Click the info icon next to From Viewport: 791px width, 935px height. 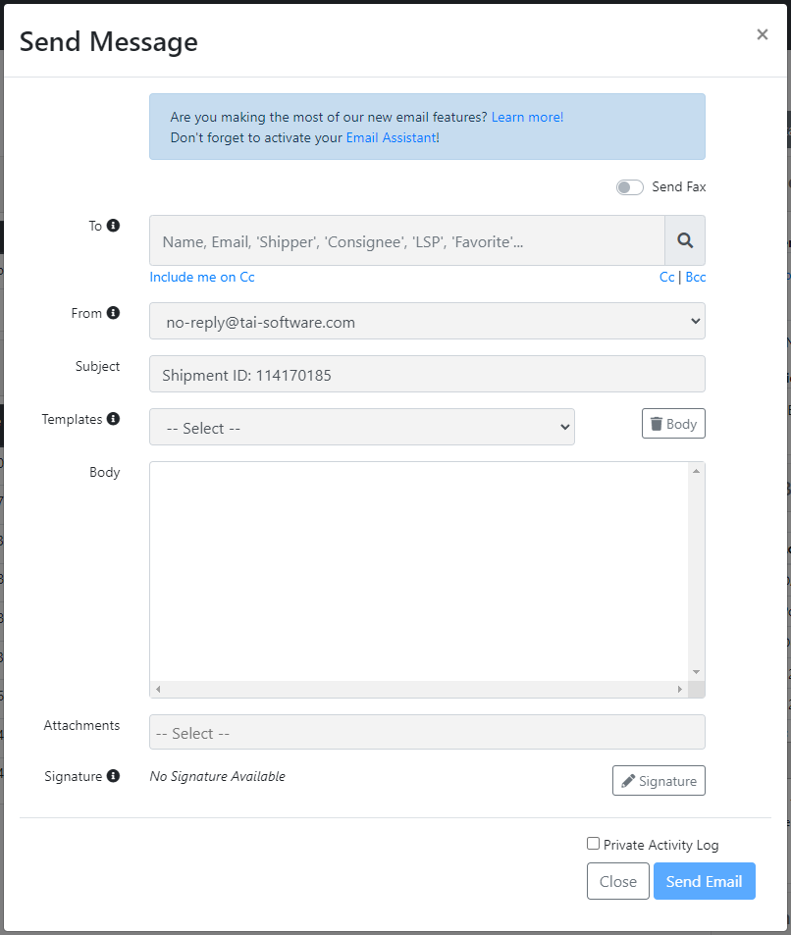click(x=113, y=312)
